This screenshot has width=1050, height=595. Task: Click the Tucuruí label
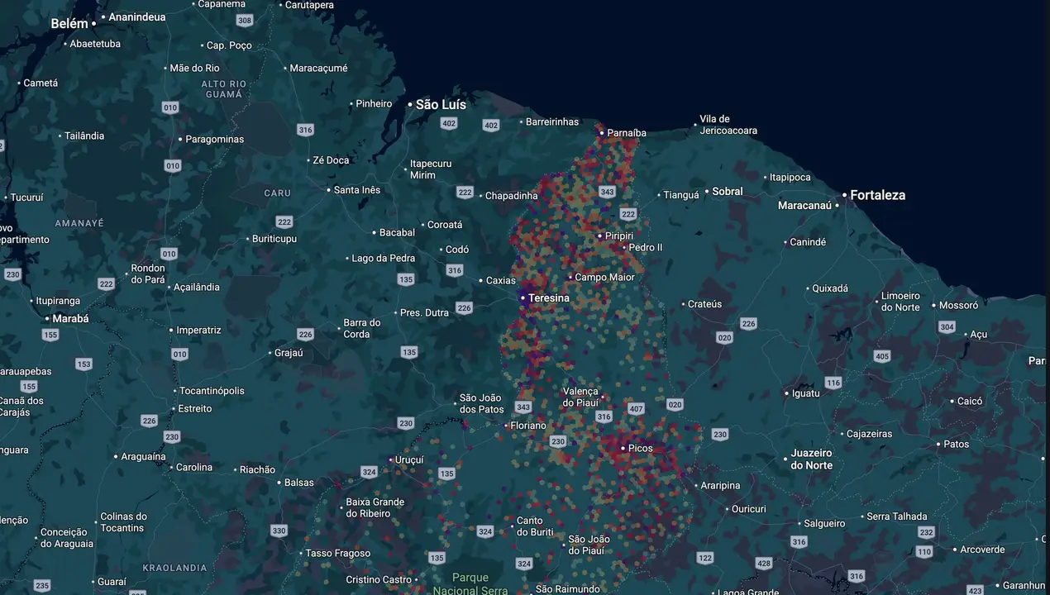coord(26,198)
